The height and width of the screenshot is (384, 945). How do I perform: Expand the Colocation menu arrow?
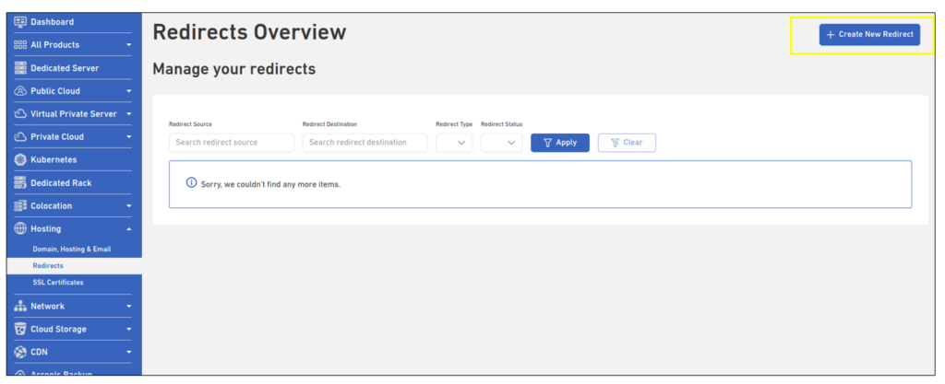[129, 206]
